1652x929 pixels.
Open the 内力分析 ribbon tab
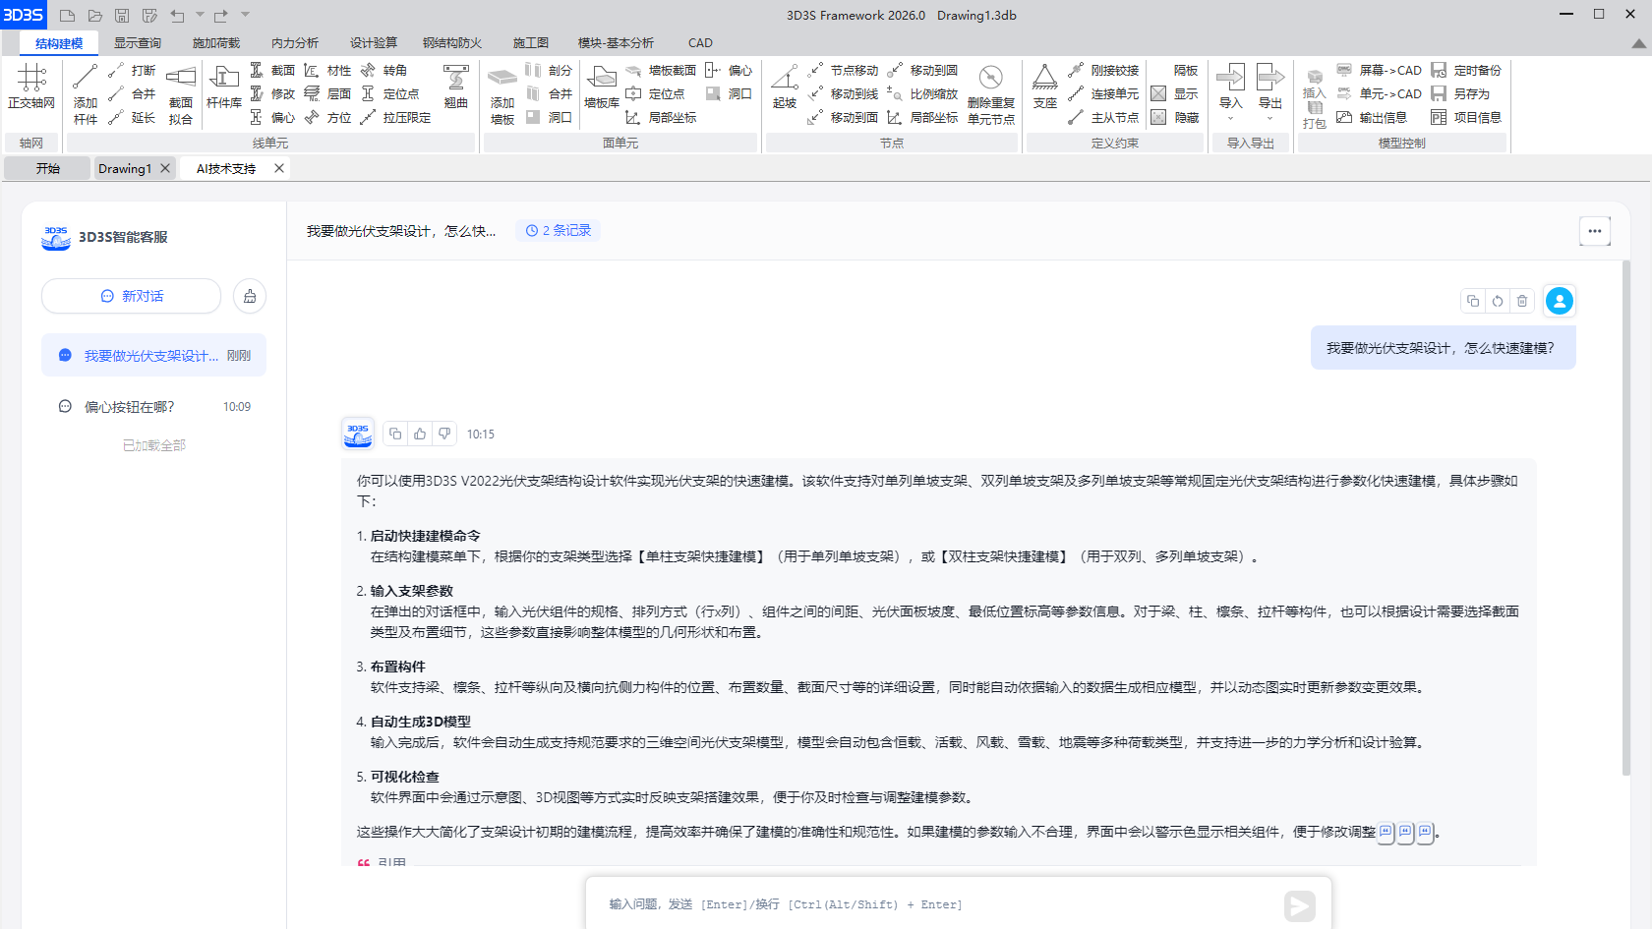coord(295,43)
